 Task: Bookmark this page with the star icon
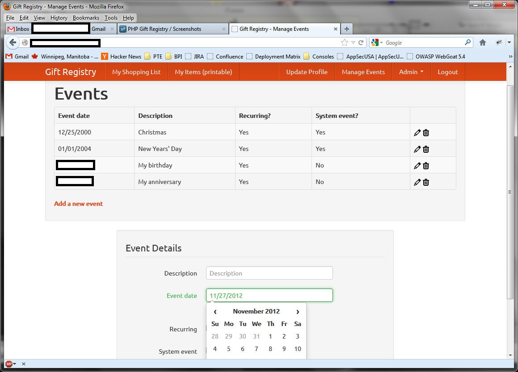pyautogui.click(x=344, y=42)
